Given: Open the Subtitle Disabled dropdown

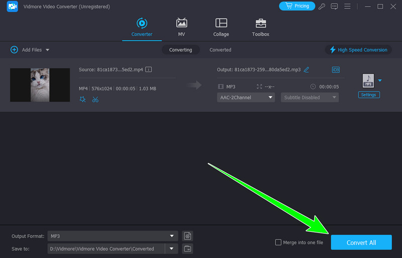Looking at the screenshot, I should point(310,97).
